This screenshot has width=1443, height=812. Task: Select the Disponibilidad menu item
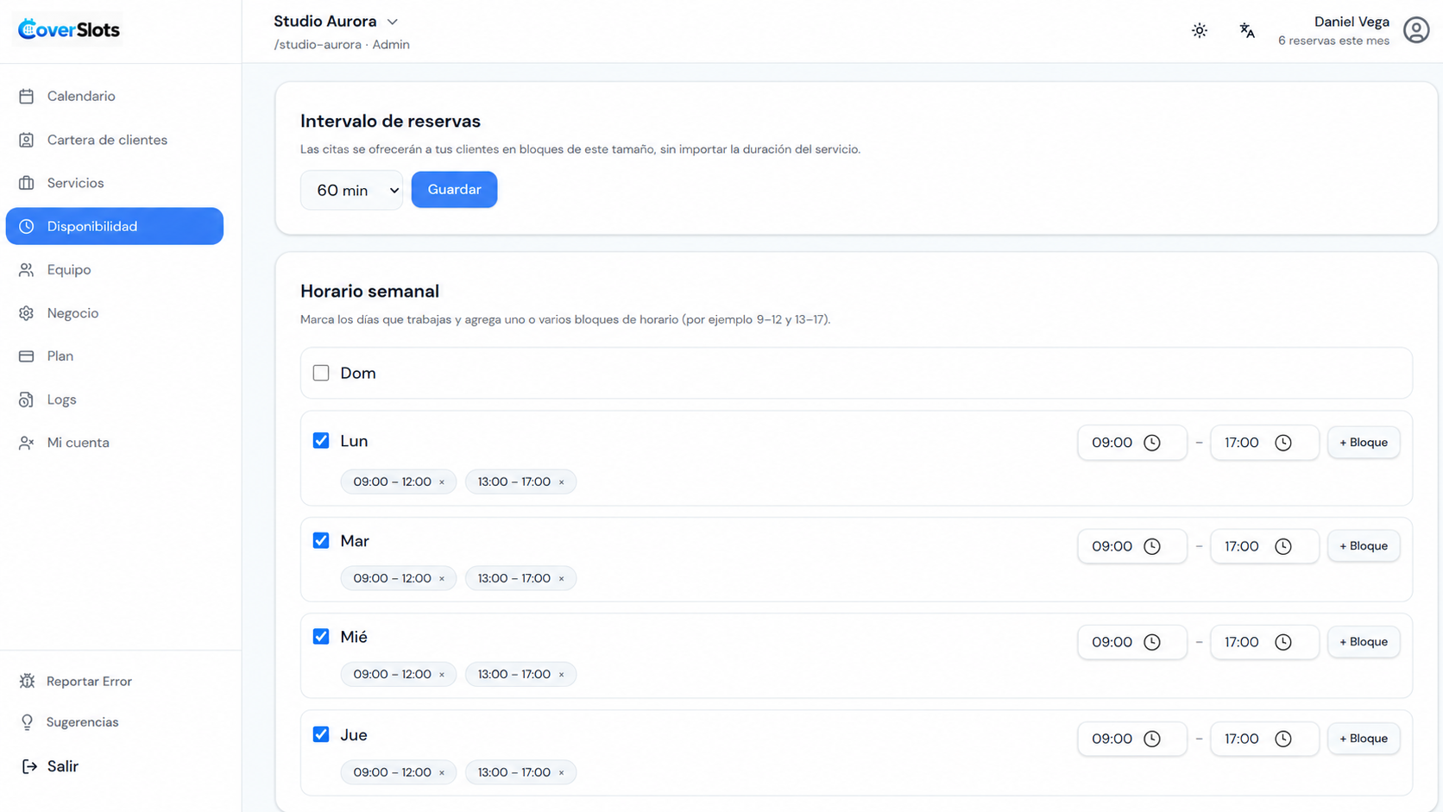coord(115,226)
